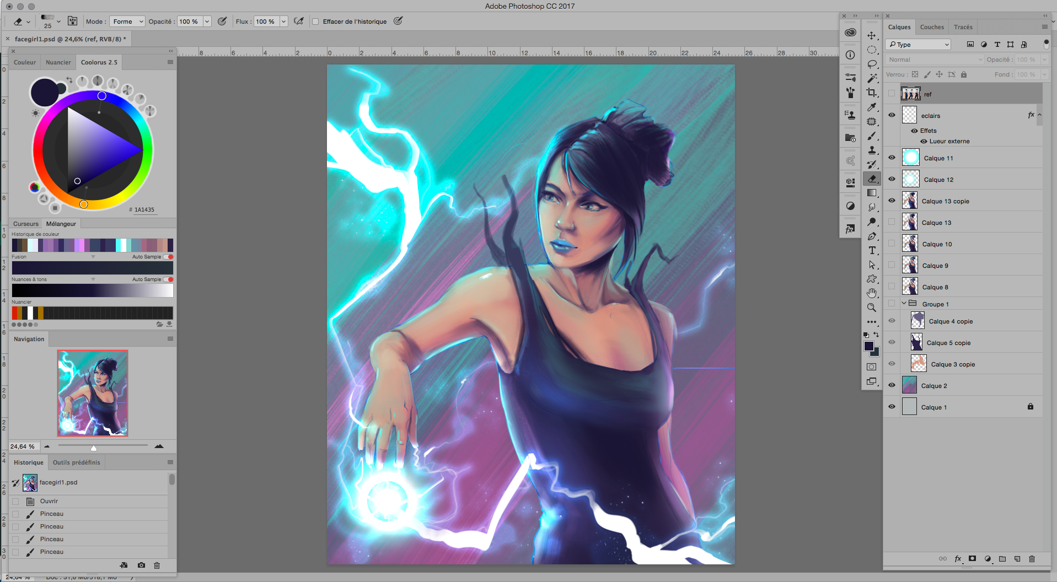Click the Ouvrir history state
Screen dimensions: 1057x582
click(x=49, y=501)
